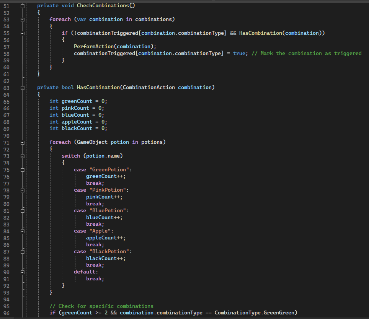Click greenCount++ on line 76
Image resolution: width=369 pixels, height=319 pixels.
click(x=104, y=176)
